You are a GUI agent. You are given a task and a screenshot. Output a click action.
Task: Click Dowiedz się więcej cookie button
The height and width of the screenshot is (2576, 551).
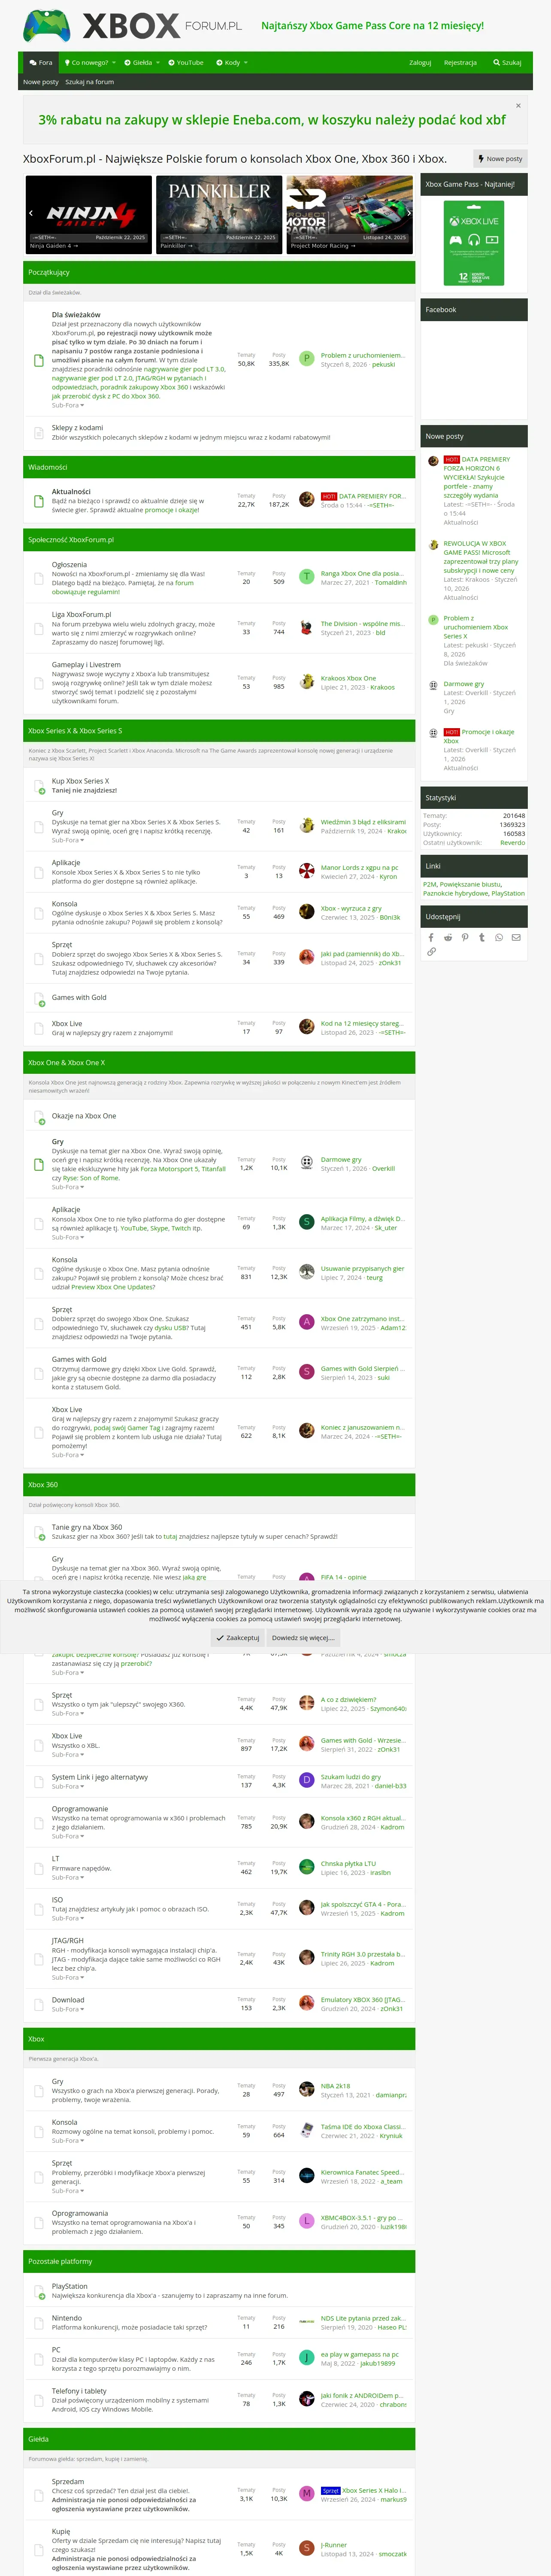[x=303, y=1638]
